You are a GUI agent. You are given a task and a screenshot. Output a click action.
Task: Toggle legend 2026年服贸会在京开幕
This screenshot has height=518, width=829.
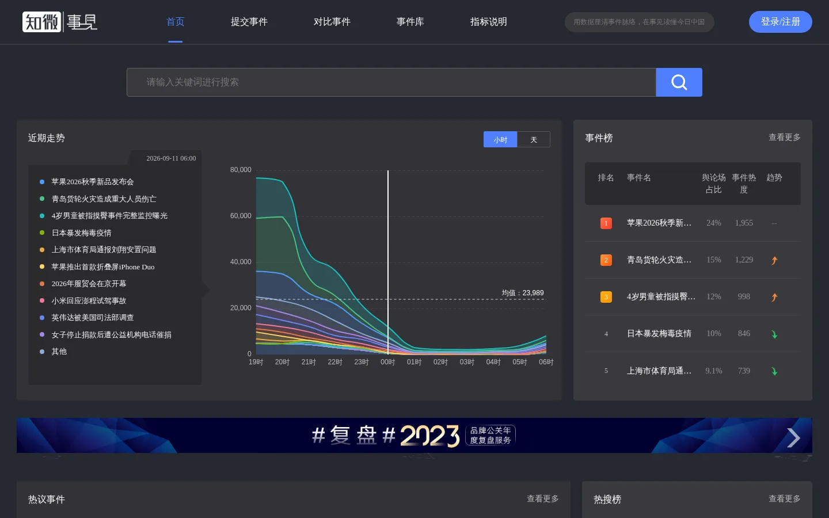coord(83,284)
